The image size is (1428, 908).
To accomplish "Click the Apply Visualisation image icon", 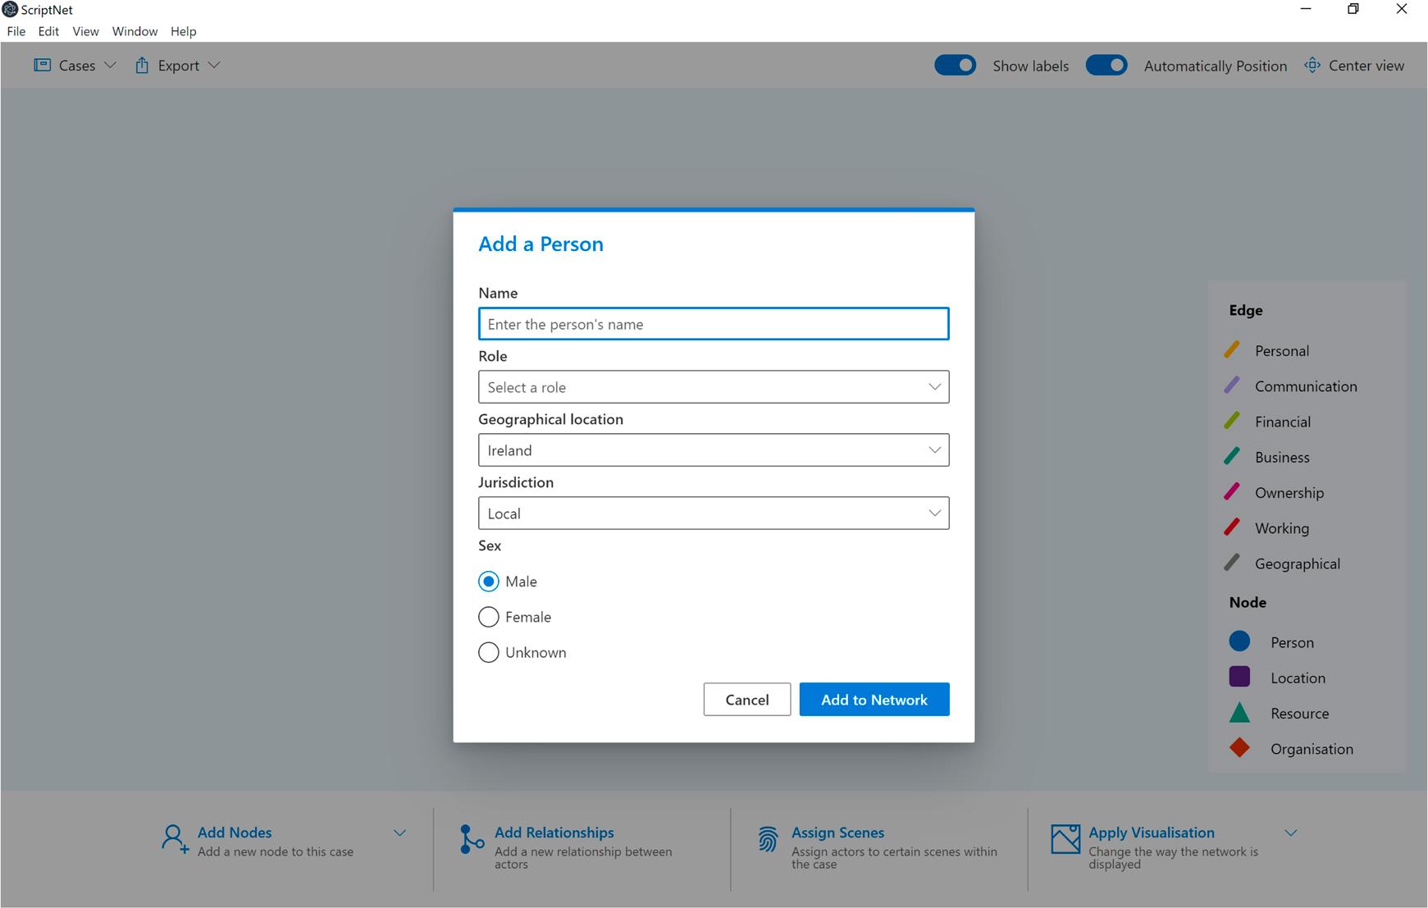I will click(1065, 839).
